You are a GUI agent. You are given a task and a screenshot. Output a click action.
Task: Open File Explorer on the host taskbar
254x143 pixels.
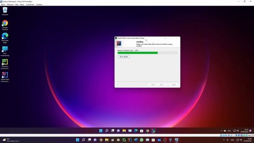107,140
